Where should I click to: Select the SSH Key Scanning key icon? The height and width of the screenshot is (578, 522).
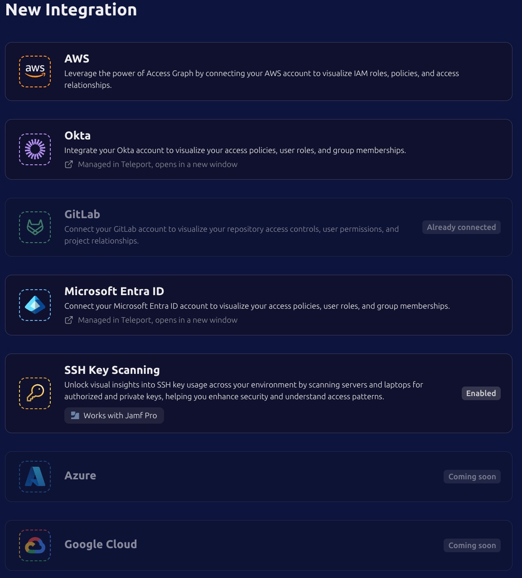[x=34, y=393]
